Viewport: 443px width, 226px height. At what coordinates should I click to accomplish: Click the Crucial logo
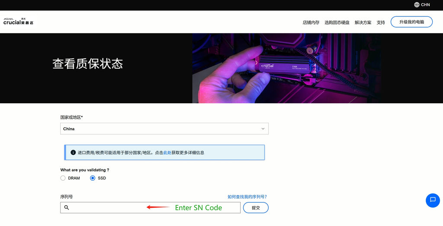click(18, 21)
